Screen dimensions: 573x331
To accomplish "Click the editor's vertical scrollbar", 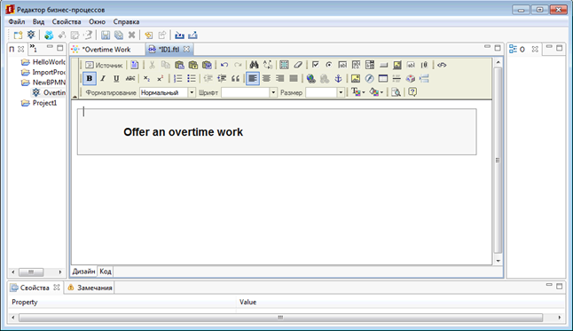I will tap(498, 160).
